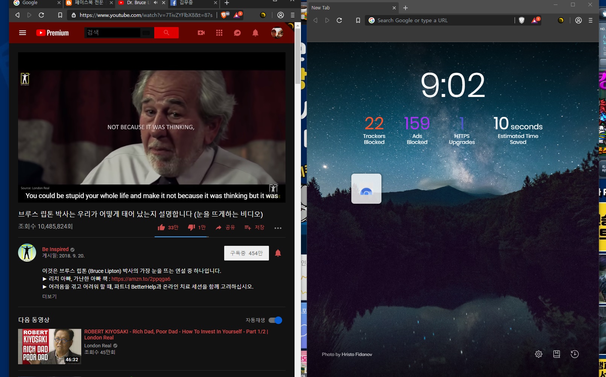The height and width of the screenshot is (377, 606).
Task: Toggle the autoplay switch off
Action: point(275,320)
